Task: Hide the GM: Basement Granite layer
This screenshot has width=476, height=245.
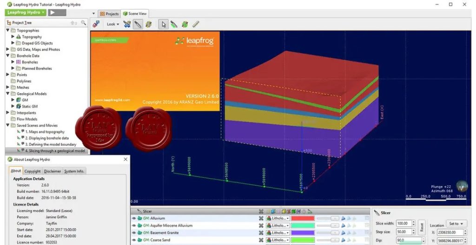Action: point(134,233)
